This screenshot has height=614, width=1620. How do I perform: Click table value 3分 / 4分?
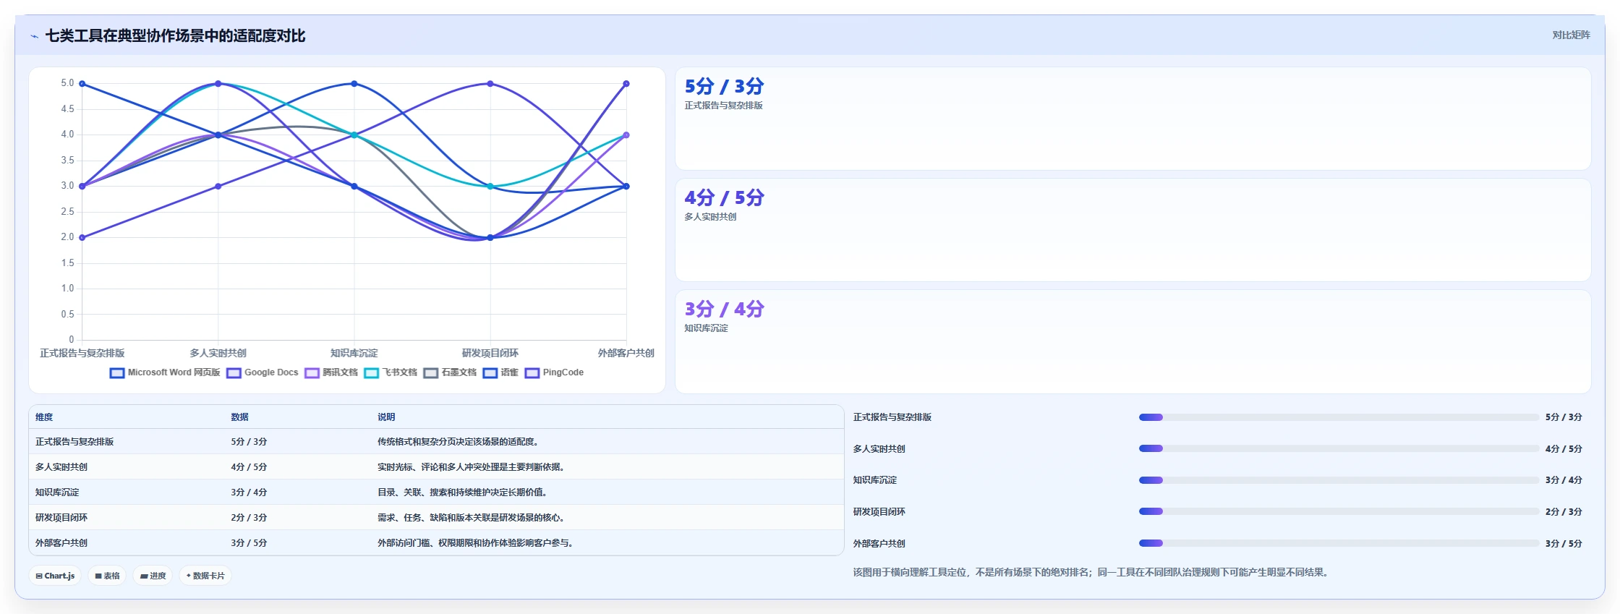pos(249,493)
